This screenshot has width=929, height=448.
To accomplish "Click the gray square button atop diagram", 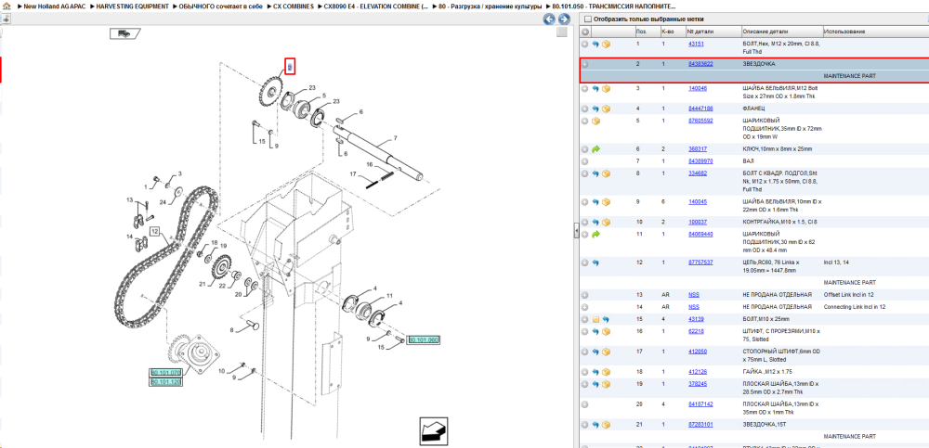I will point(562,33).
